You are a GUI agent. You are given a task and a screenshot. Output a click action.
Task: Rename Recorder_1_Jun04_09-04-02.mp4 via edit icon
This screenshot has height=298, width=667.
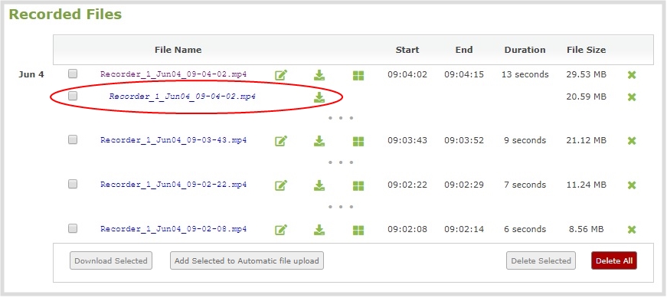tap(281, 75)
